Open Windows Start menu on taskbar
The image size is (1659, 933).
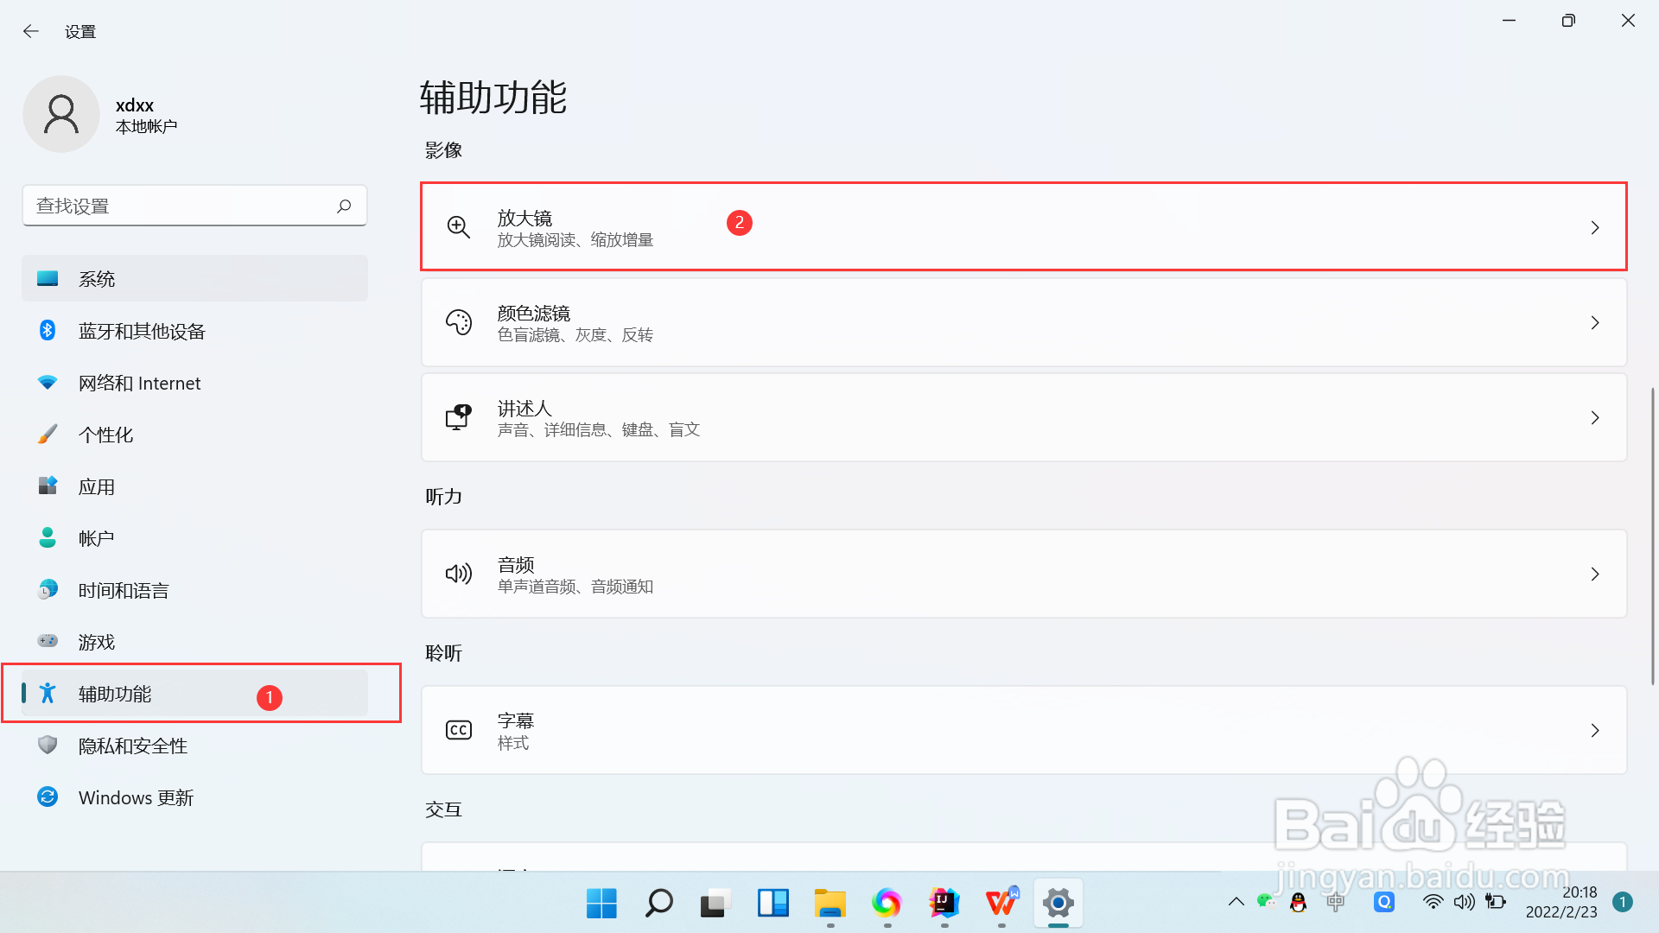pos(601,903)
